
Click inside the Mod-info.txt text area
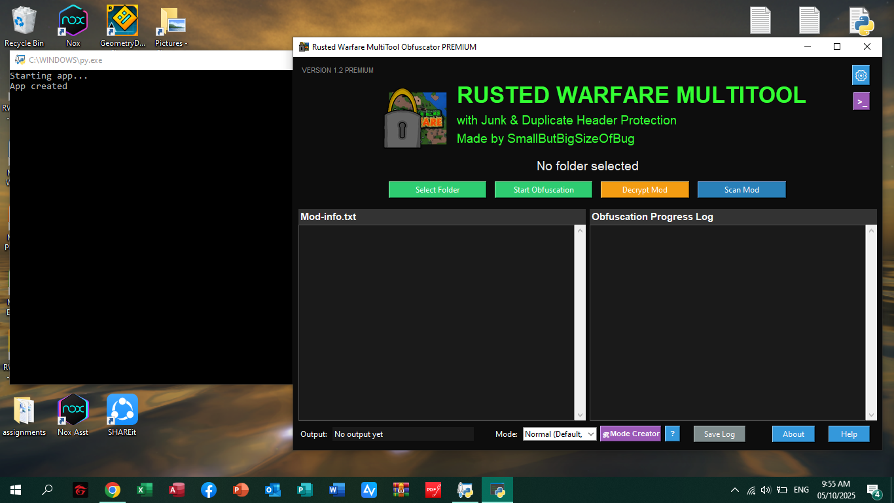click(x=437, y=322)
